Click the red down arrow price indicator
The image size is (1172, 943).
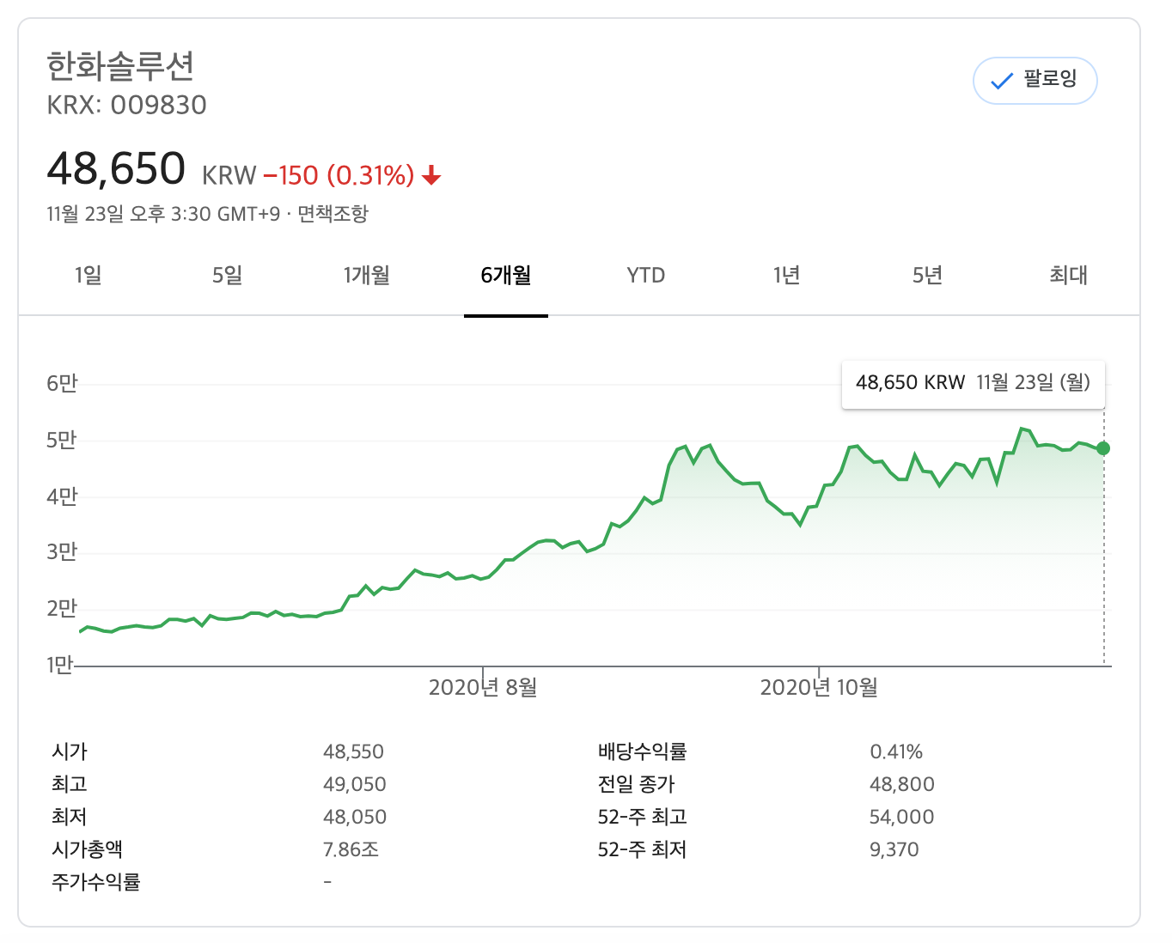[x=431, y=176]
